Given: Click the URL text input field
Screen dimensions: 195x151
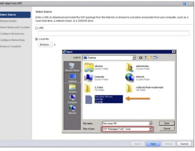Looking at the screenshot, I should 113,33.
